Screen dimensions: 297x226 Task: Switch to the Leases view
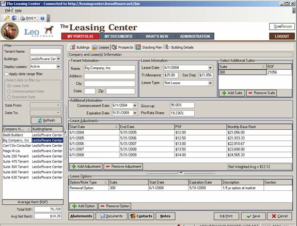click(x=101, y=47)
